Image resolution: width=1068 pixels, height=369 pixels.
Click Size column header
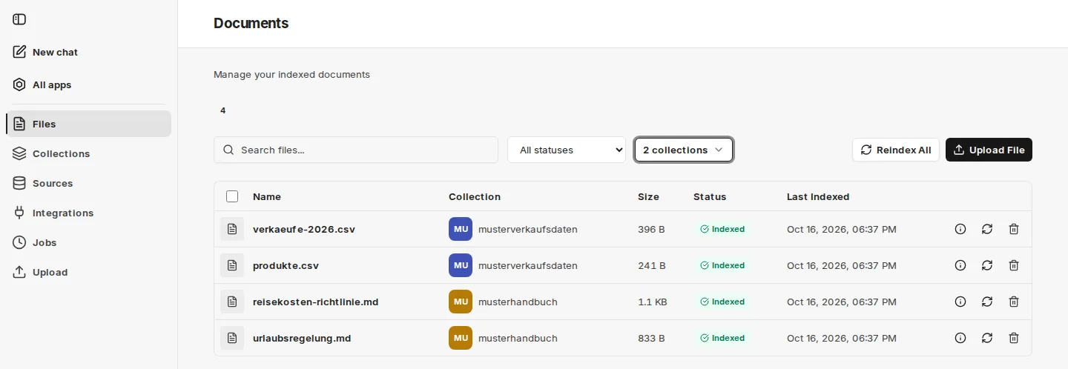[x=648, y=196]
